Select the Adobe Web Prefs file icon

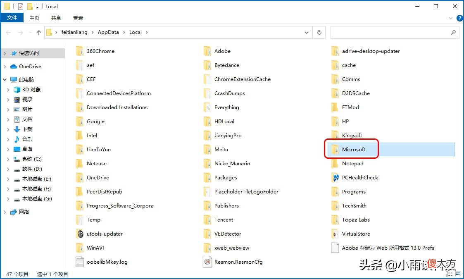click(x=335, y=248)
